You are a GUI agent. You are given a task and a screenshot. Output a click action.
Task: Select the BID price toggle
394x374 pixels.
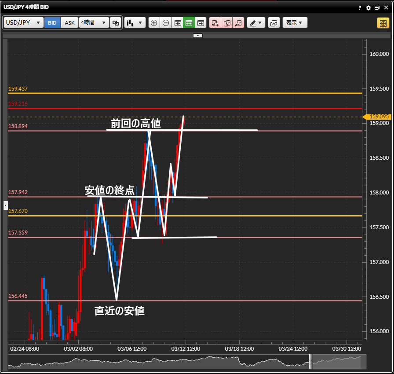[52, 23]
